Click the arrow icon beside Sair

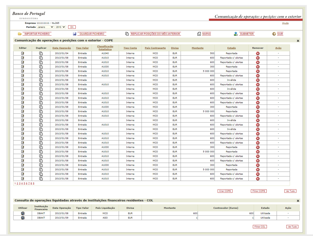pos(274,34)
